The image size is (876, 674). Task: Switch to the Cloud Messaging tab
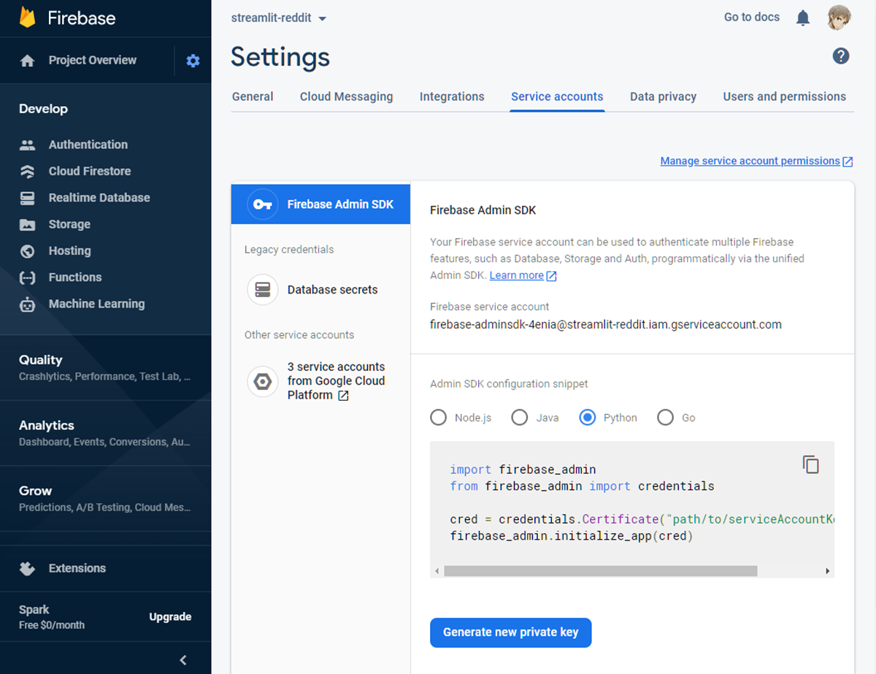(x=346, y=96)
